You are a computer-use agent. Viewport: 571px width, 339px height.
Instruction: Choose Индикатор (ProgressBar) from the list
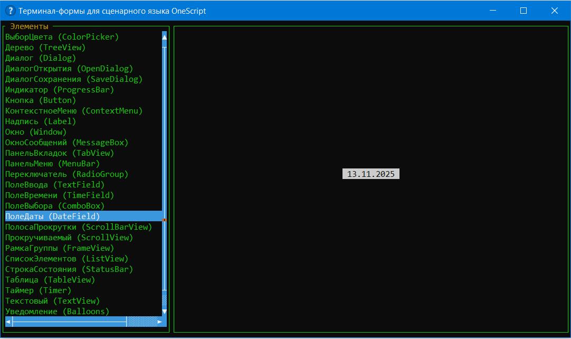click(60, 90)
